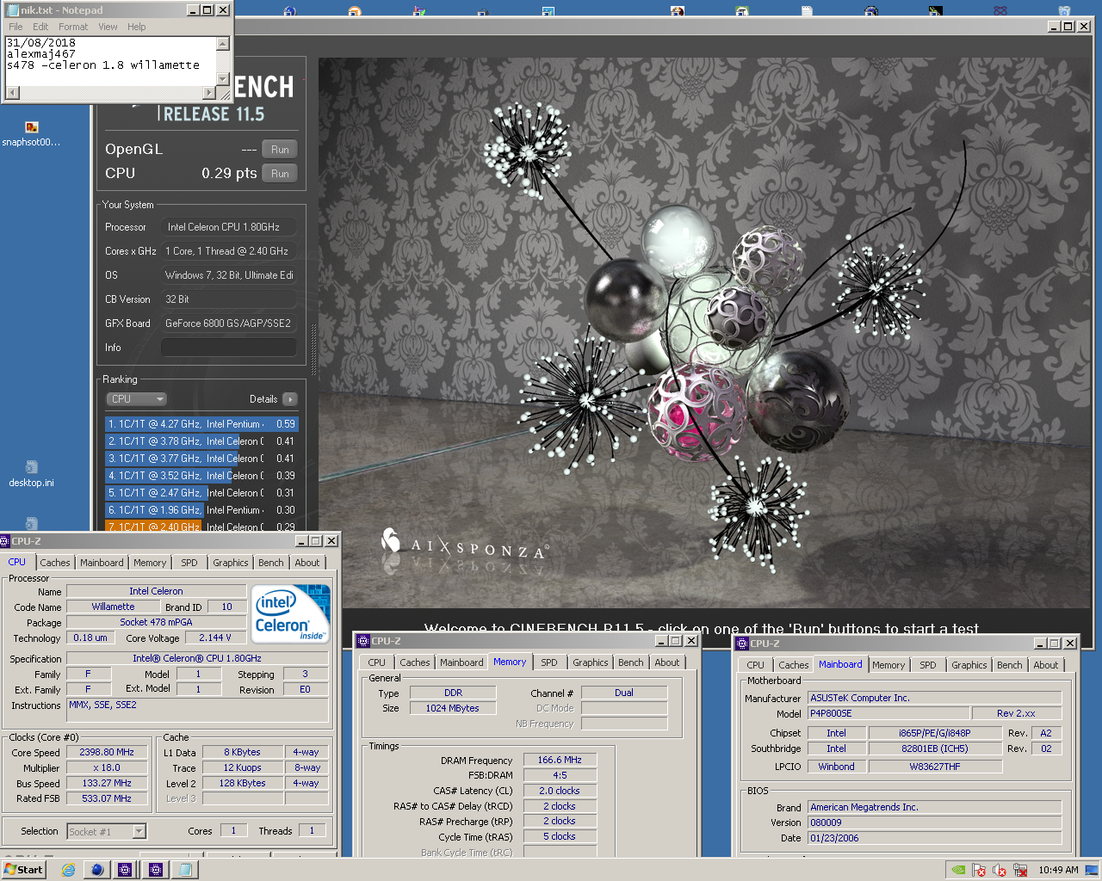Open About tab in left CPU-Z window
Screen dimensions: 1102x881
point(307,563)
